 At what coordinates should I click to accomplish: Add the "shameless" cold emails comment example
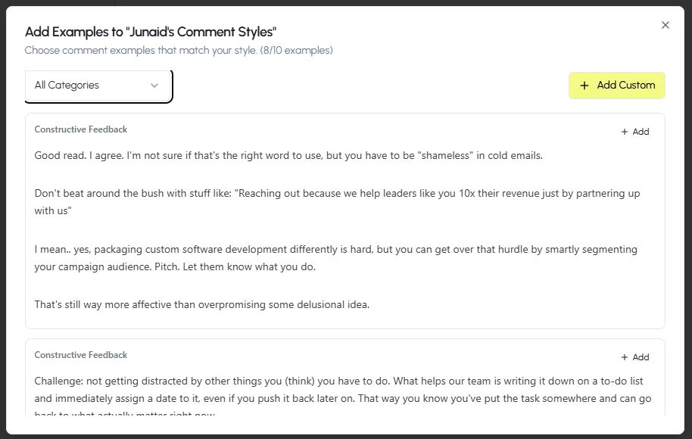(634, 132)
